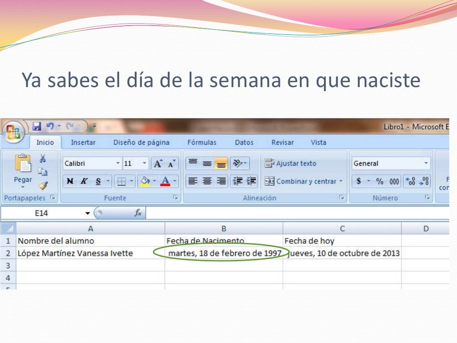The width and height of the screenshot is (457, 343).
Task: Redo the last undone action
Action: pyautogui.click(x=70, y=126)
